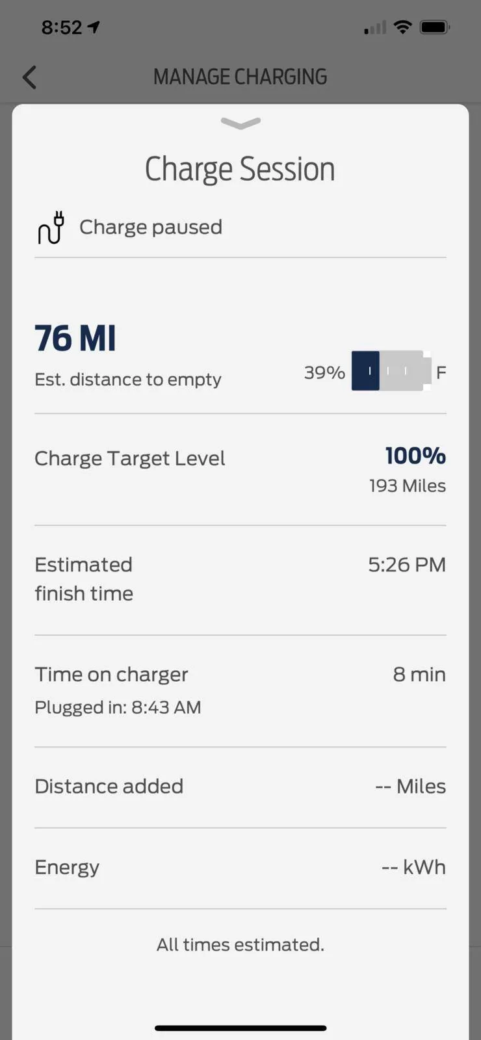Viewport: 481px width, 1040px height.
Task: Tap the 5:26 PM estimated finish time
Action: pyautogui.click(x=407, y=564)
